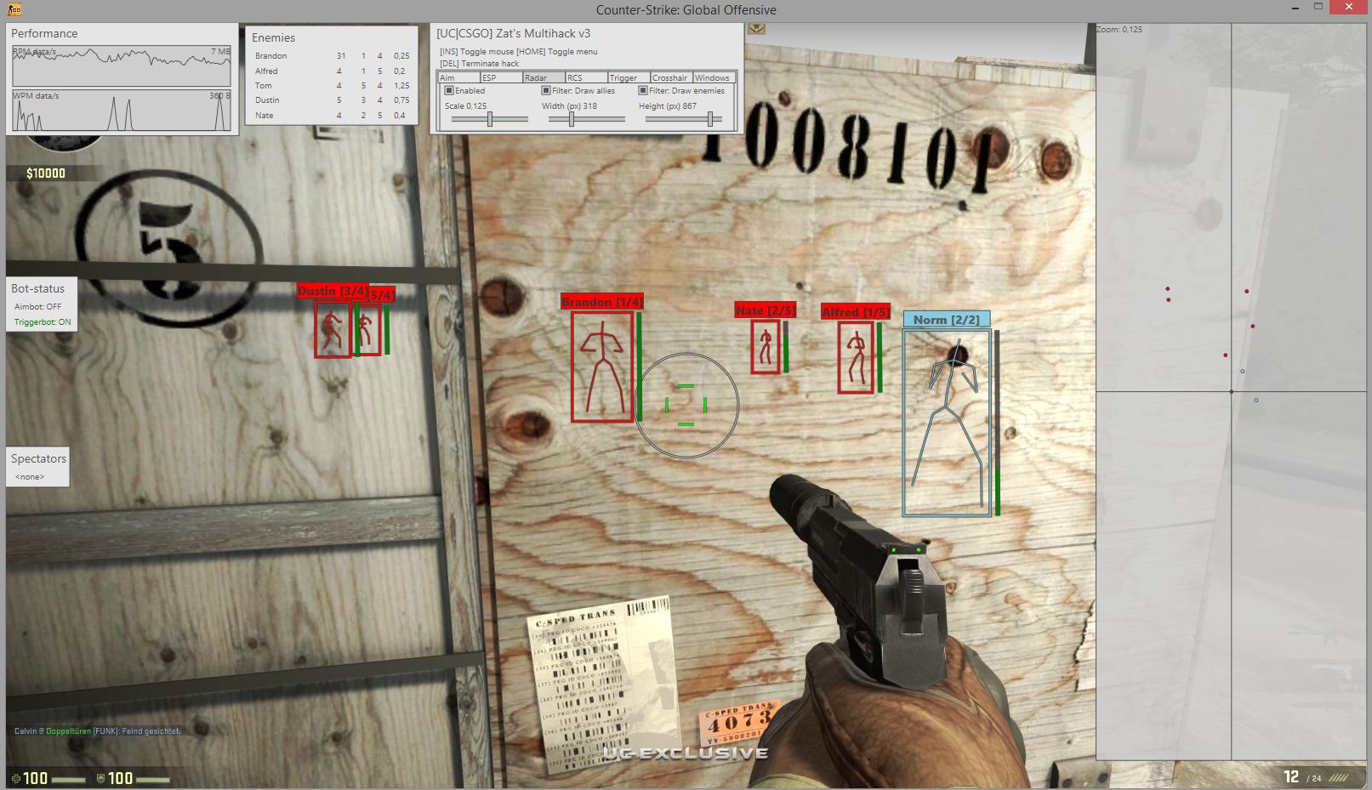Click the radar center player dot

pos(1232,392)
